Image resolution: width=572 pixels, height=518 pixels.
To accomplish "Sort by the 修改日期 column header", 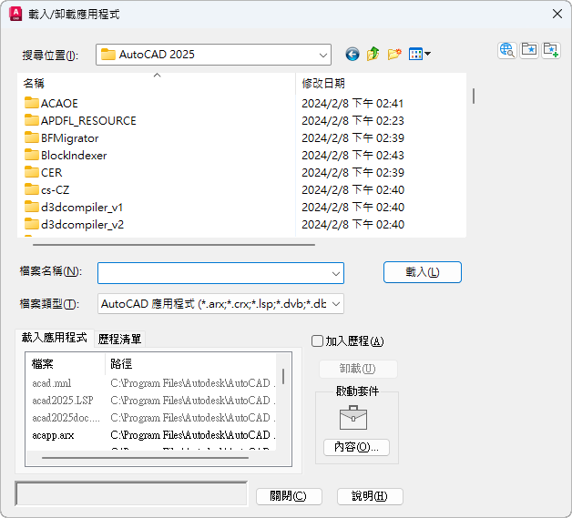I will point(381,83).
